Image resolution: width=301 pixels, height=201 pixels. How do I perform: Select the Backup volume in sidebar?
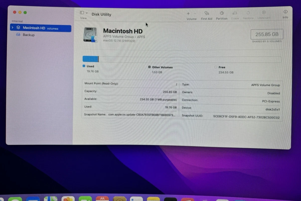coord(29,35)
